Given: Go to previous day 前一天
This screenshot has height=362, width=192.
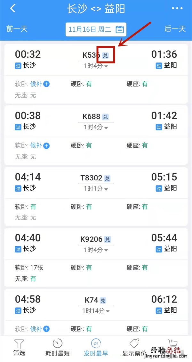Looking at the screenshot, I should tap(17, 29).
